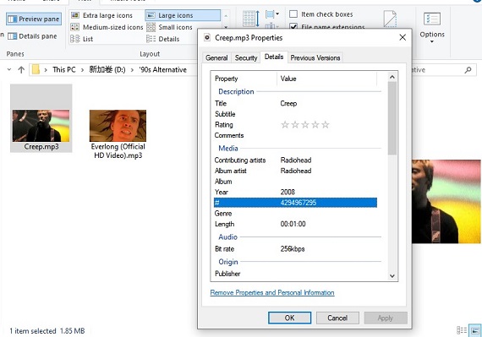Open the Details pane
482x337 pixels.
click(x=32, y=36)
